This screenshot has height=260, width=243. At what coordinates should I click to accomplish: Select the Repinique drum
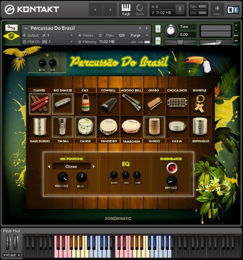pyautogui.click(x=200, y=127)
